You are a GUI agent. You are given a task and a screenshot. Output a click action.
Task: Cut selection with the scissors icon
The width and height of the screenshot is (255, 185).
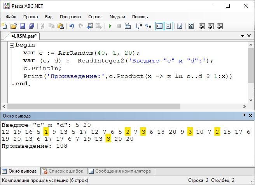(x=43, y=26)
